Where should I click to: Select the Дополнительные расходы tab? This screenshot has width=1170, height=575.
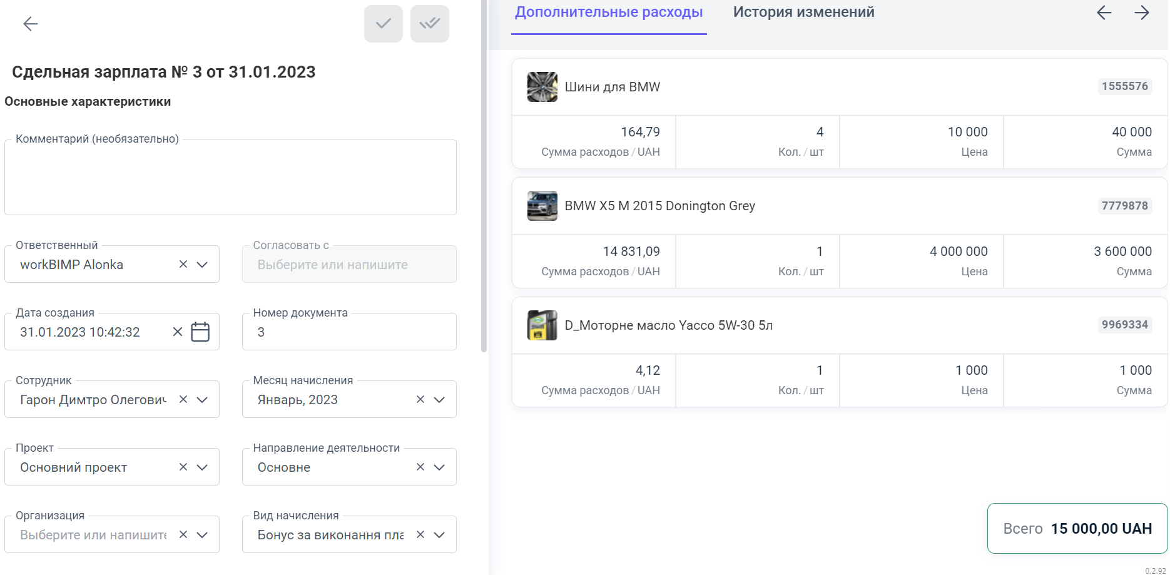[x=609, y=13]
